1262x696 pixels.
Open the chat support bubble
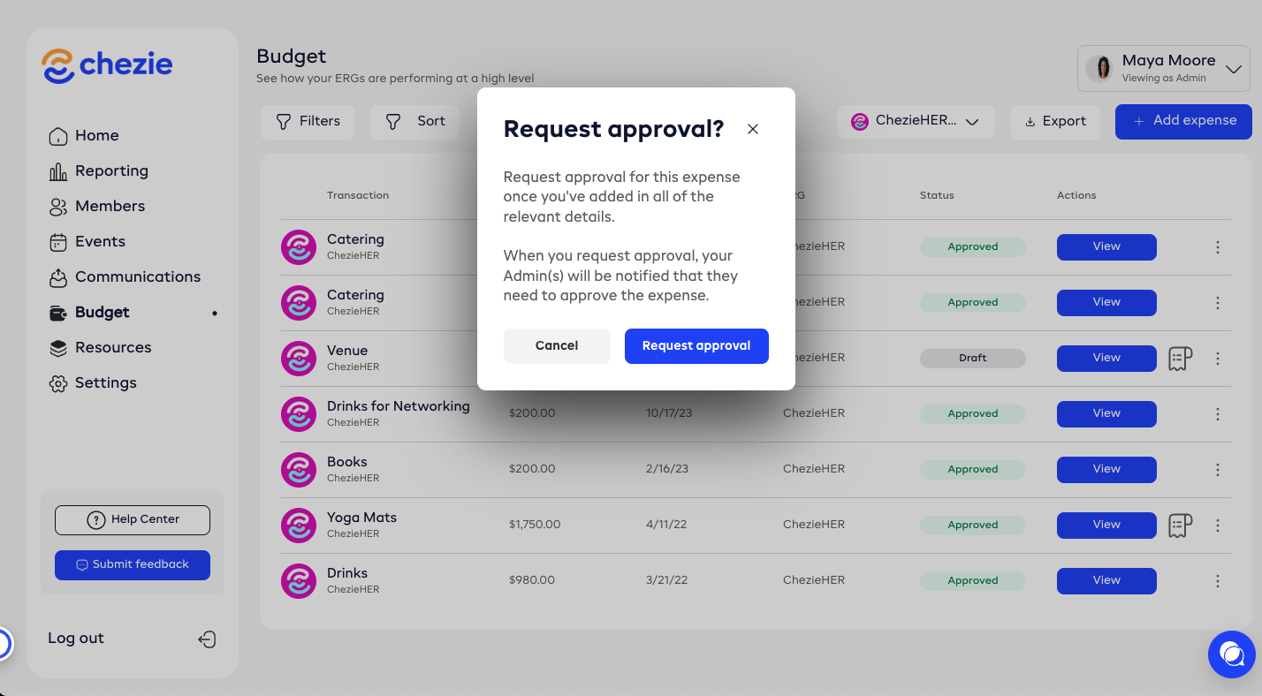1231,654
